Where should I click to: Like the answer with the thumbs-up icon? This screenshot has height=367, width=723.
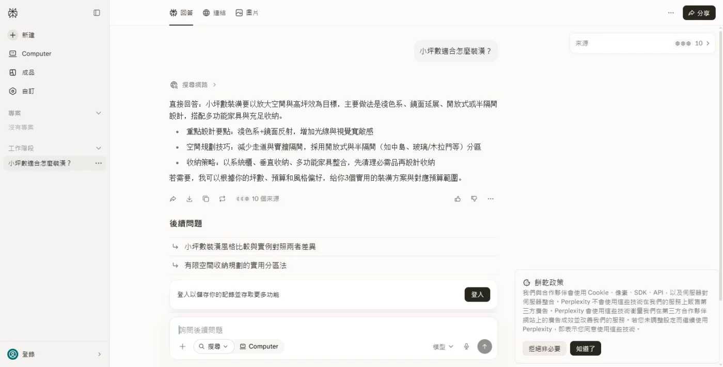click(458, 199)
